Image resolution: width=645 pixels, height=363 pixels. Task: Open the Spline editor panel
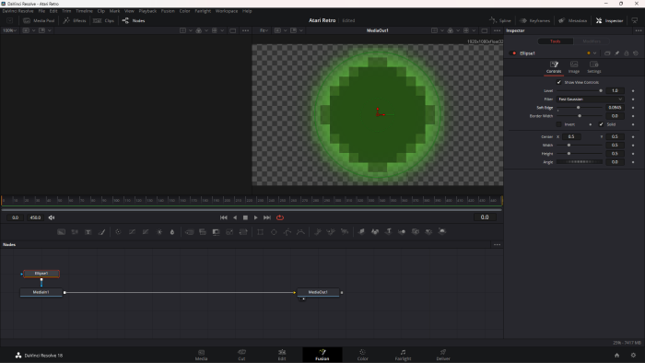pos(500,20)
